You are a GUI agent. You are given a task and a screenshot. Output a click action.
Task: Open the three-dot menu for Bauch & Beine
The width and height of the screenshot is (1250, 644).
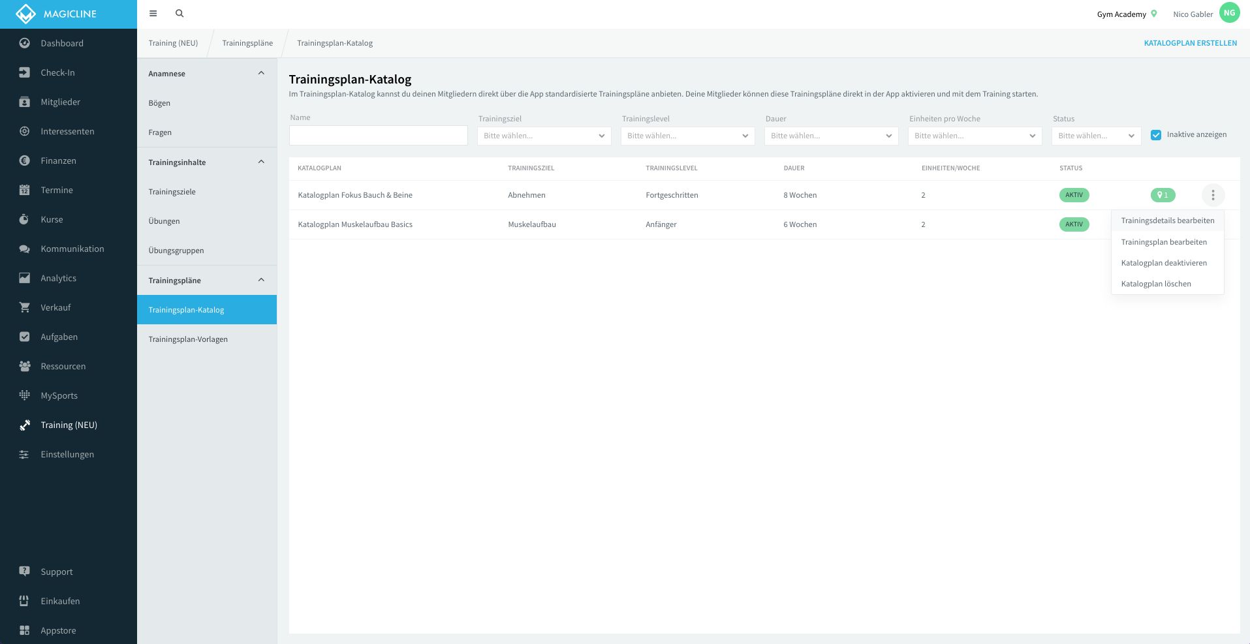(1213, 195)
